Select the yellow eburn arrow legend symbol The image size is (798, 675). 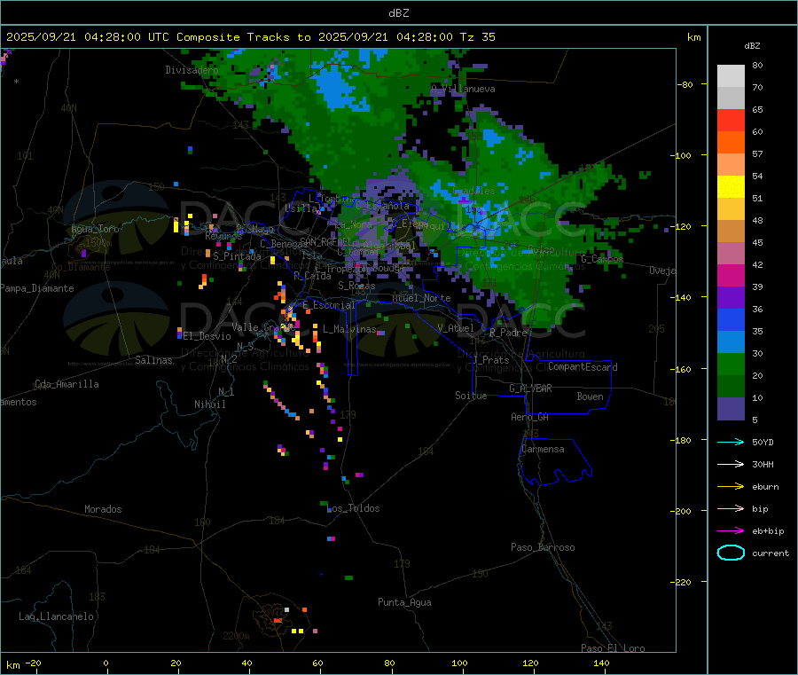coord(731,487)
